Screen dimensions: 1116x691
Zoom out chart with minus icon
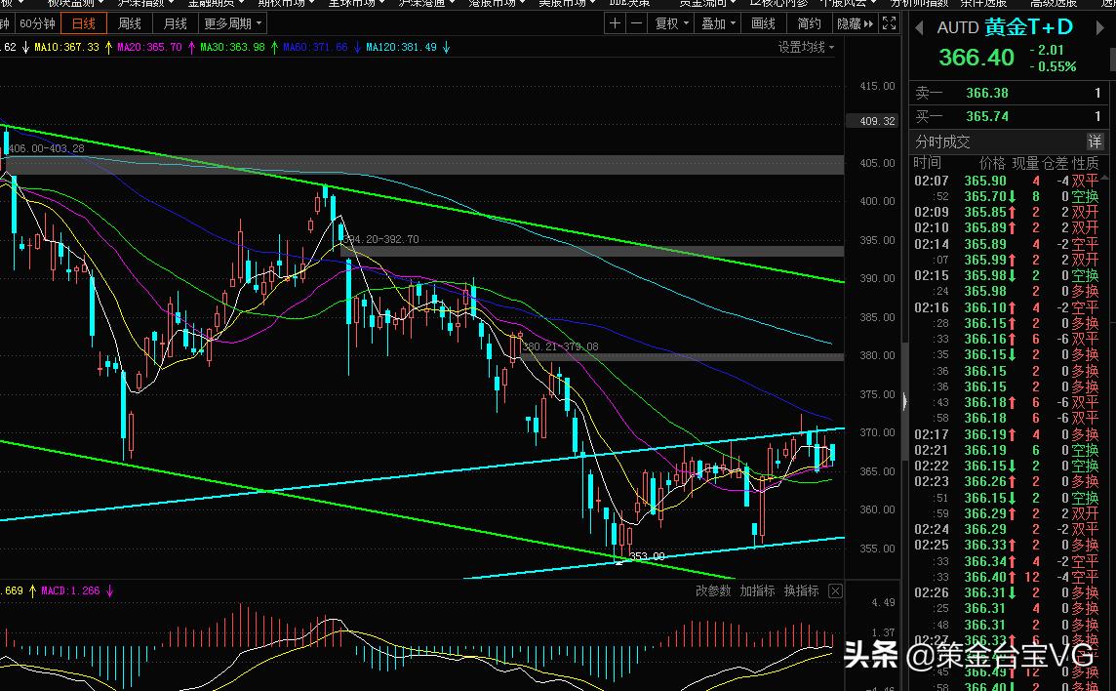coord(636,23)
